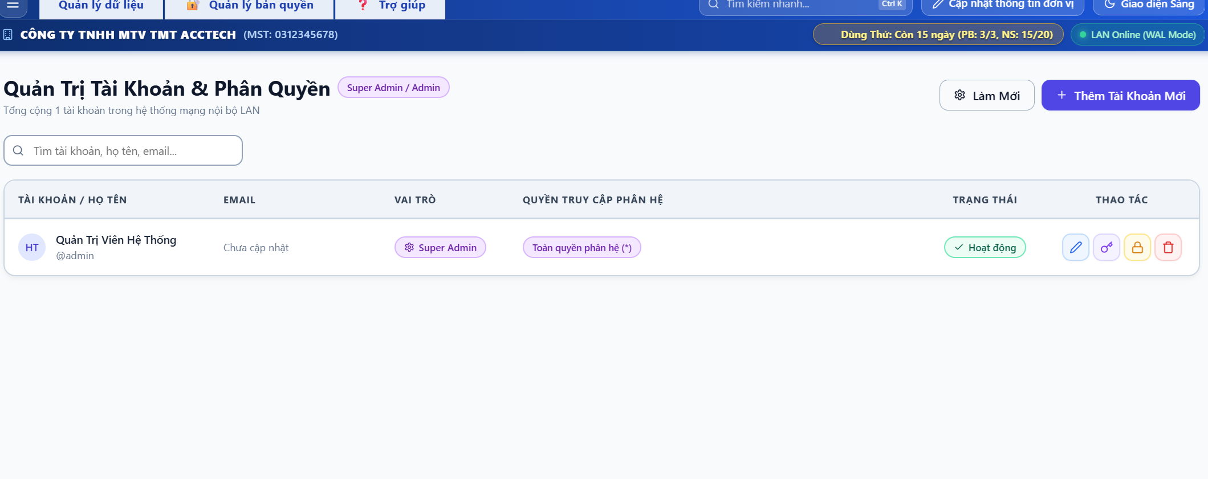
Task: Click the LAN Online (WAL Mode) indicator
Action: pyautogui.click(x=1137, y=34)
